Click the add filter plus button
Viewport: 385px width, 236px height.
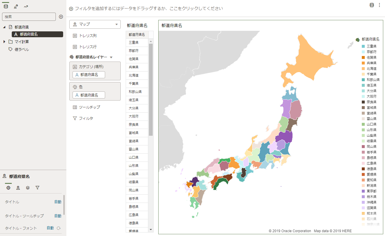pyautogui.click(x=71, y=9)
